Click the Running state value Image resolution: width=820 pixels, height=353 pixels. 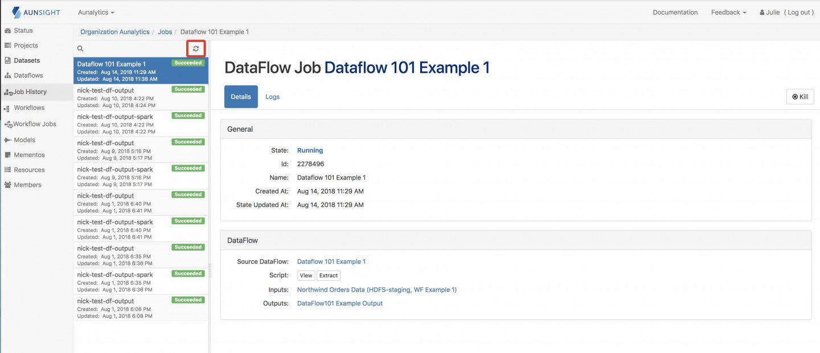tap(310, 150)
